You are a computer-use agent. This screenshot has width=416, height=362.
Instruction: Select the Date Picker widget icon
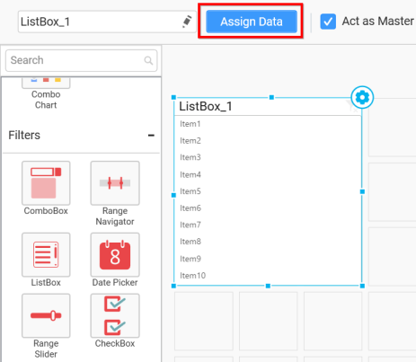point(115,255)
